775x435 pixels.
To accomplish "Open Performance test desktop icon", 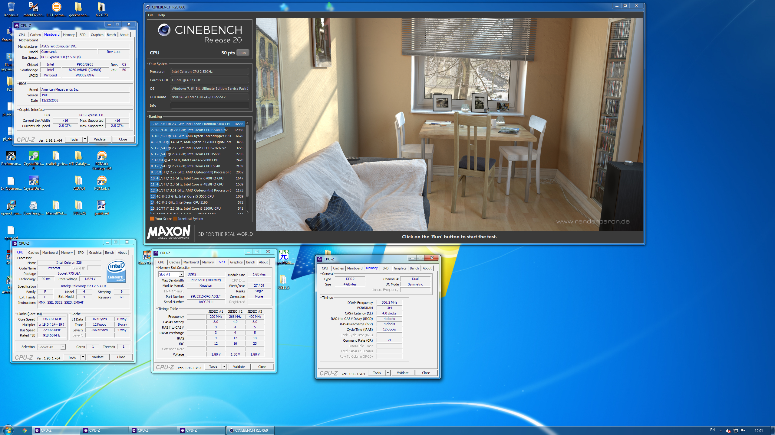I will (11, 158).
